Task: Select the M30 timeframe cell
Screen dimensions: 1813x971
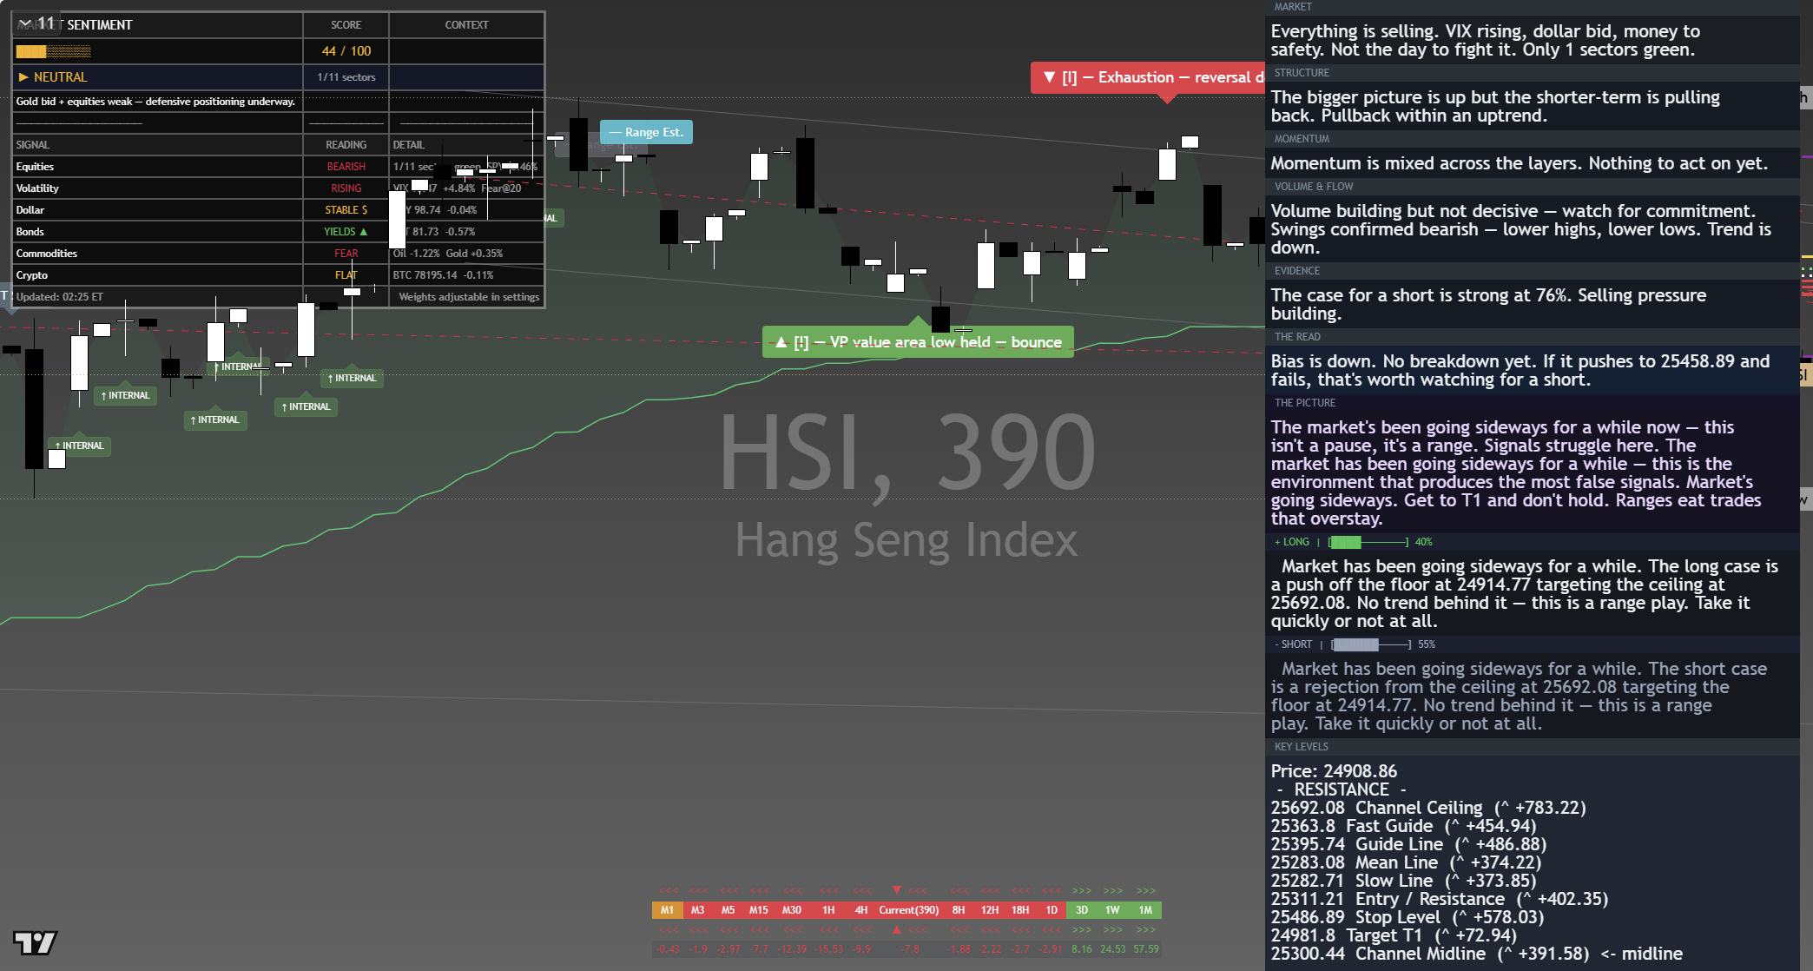Action: (x=792, y=910)
